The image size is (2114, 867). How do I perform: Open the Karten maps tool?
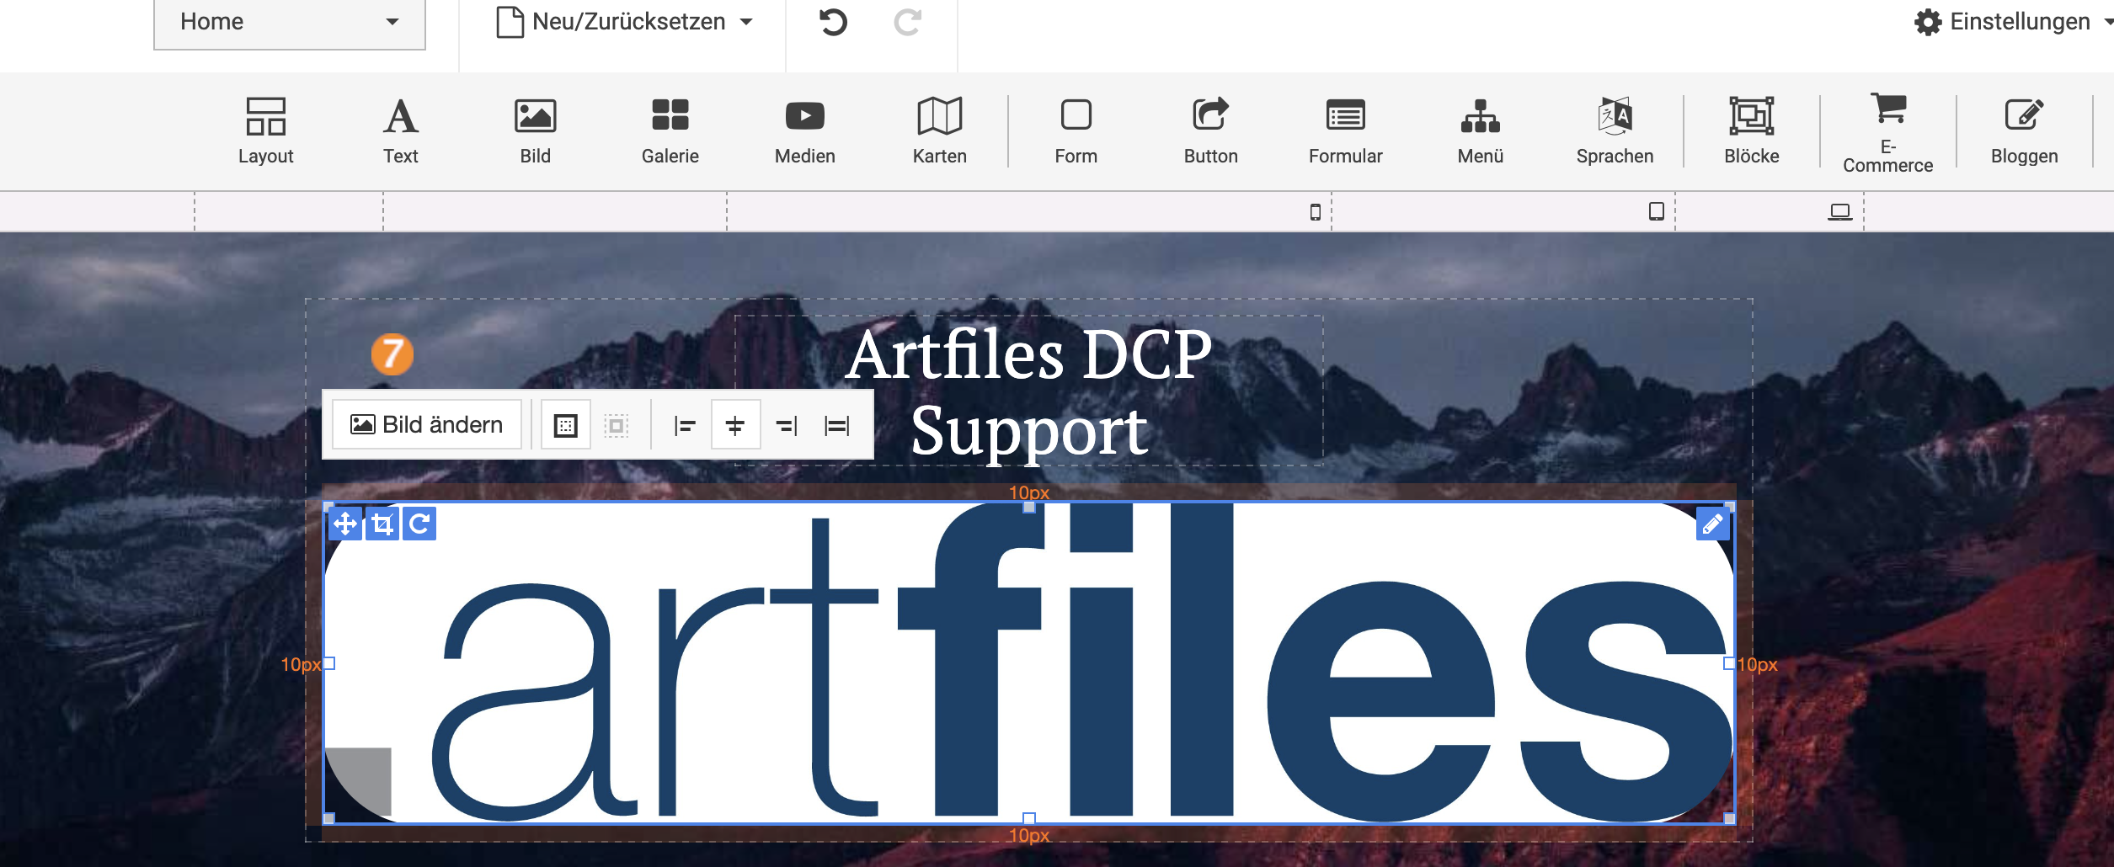tap(939, 131)
